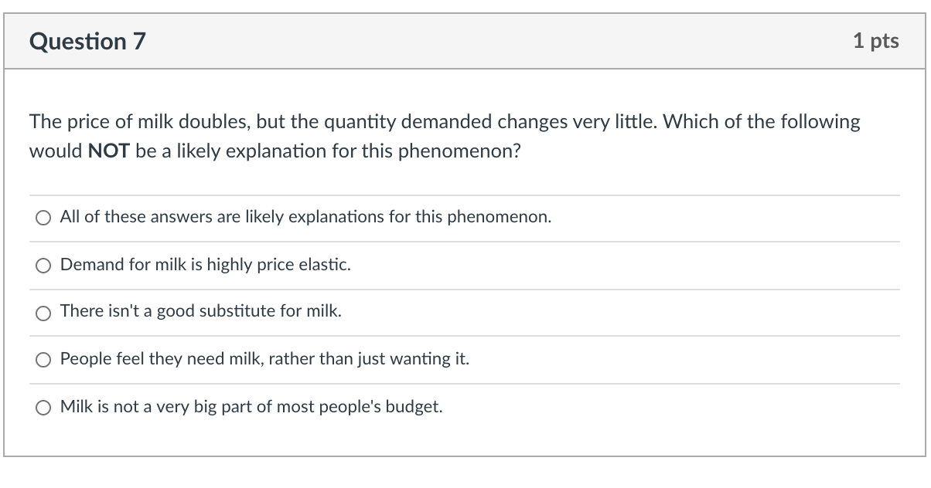Image resolution: width=931 pixels, height=488 pixels.
Task: Click the answer text about substitutes
Action: (x=202, y=312)
